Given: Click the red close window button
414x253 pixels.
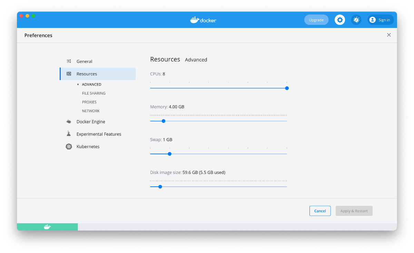Looking at the screenshot, I should 21,16.
